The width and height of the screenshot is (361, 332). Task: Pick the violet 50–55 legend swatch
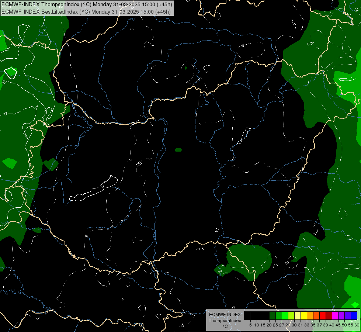point(348,315)
